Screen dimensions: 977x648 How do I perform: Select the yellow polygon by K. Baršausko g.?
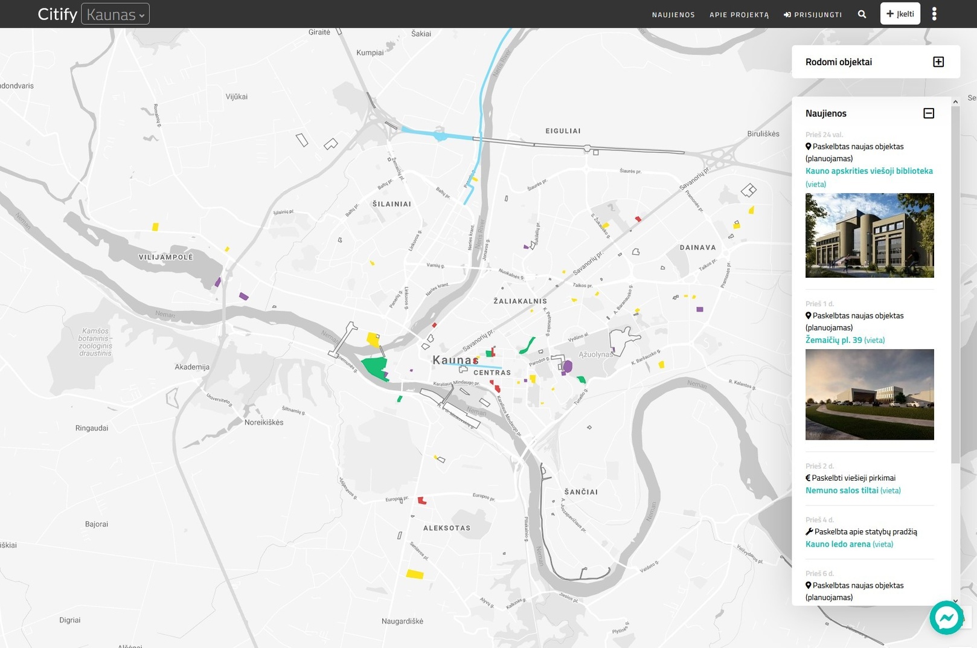661,364
